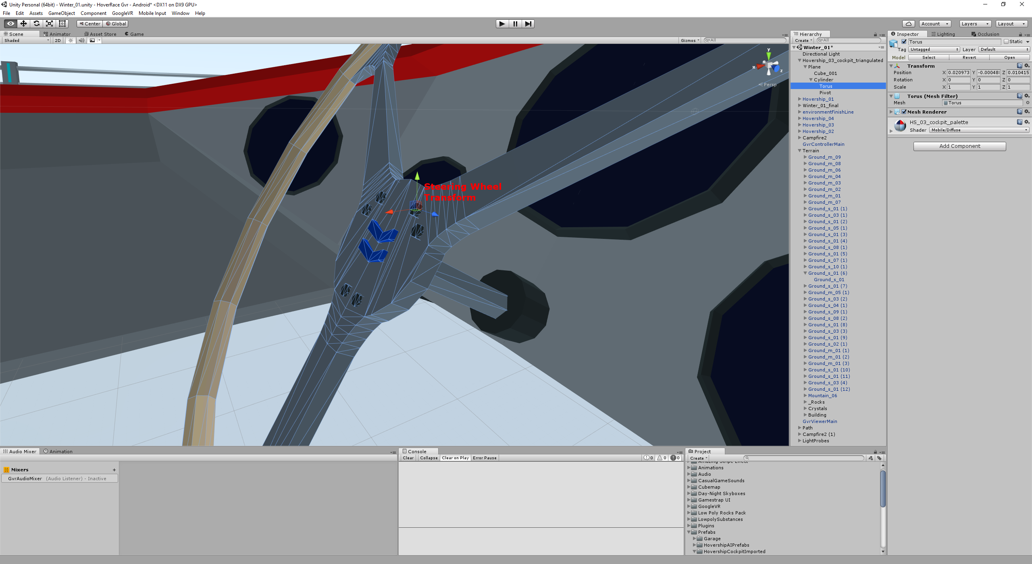Screen dimensions: 1032x564
Task: Open the Shaded draw mode dropdown
Action: pos(27,40)
